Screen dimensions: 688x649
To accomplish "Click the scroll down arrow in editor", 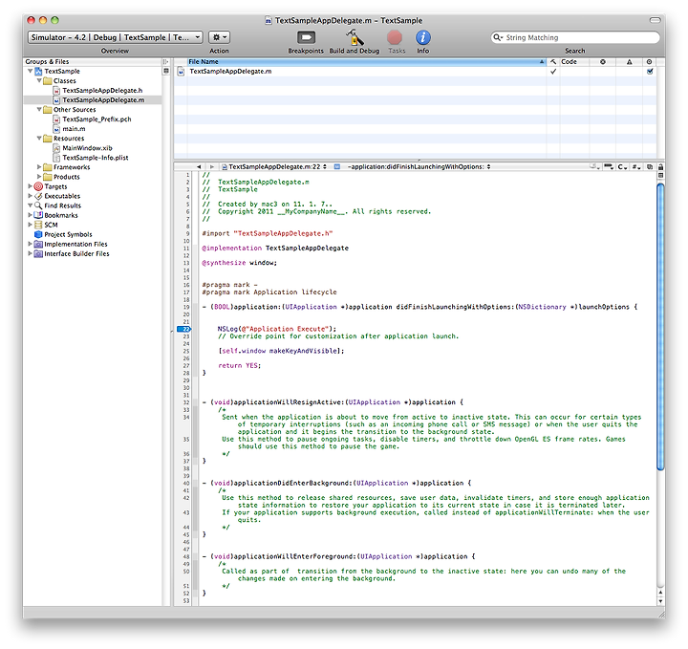I will click(x=660, y=601).
